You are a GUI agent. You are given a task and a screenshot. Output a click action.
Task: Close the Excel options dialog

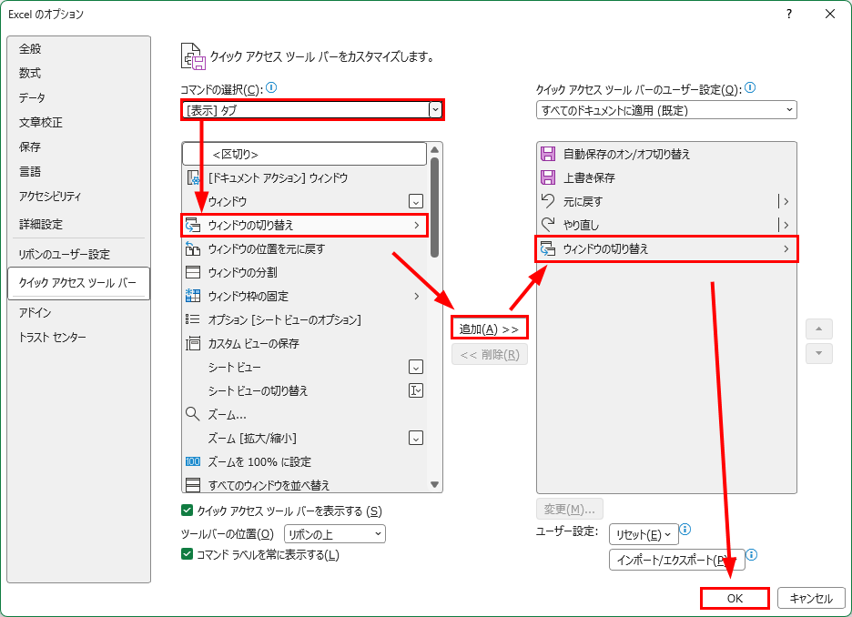(x=830, y=15)
